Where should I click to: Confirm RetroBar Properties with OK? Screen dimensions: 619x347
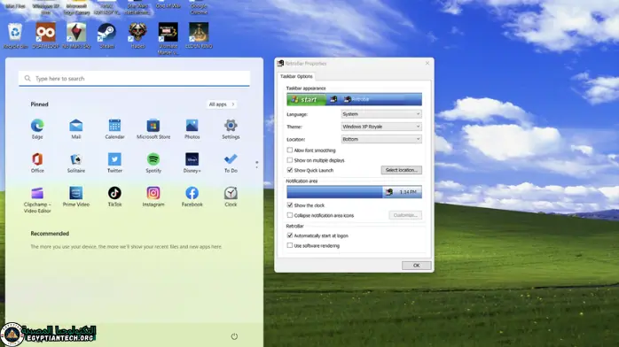[x=416, y=266]
